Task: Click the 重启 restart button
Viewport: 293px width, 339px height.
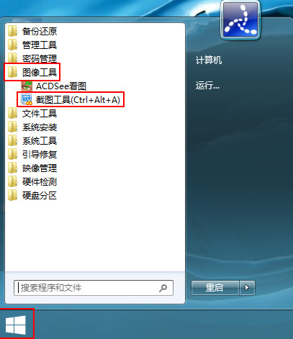Action: click(x=215, y=288)
